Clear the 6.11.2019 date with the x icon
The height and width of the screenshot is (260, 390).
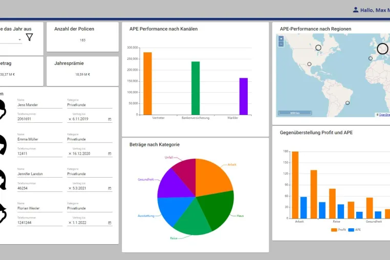tap(70, 119)
